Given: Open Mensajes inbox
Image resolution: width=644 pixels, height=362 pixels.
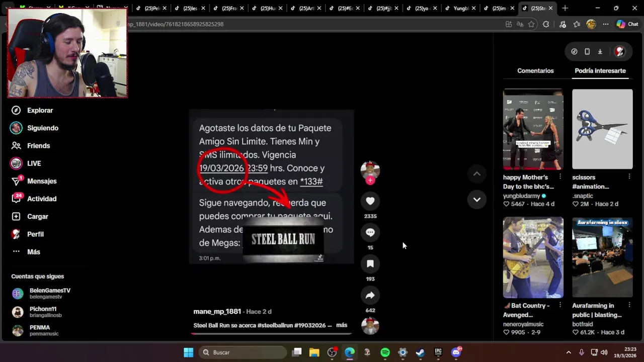Looking at the screenshot, I should point(34,181).
